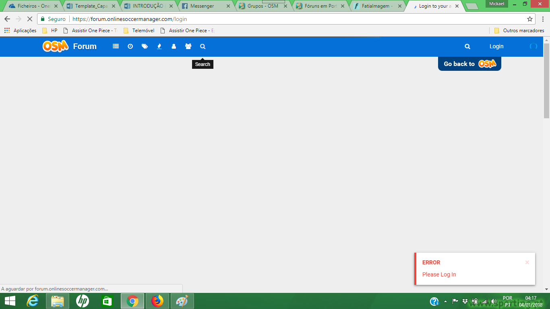Open the Login link in the header
550x309 pixels.
tap(496, 46)
